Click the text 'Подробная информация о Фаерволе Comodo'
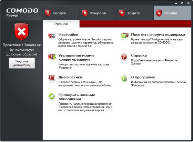 tap(154, 62)
